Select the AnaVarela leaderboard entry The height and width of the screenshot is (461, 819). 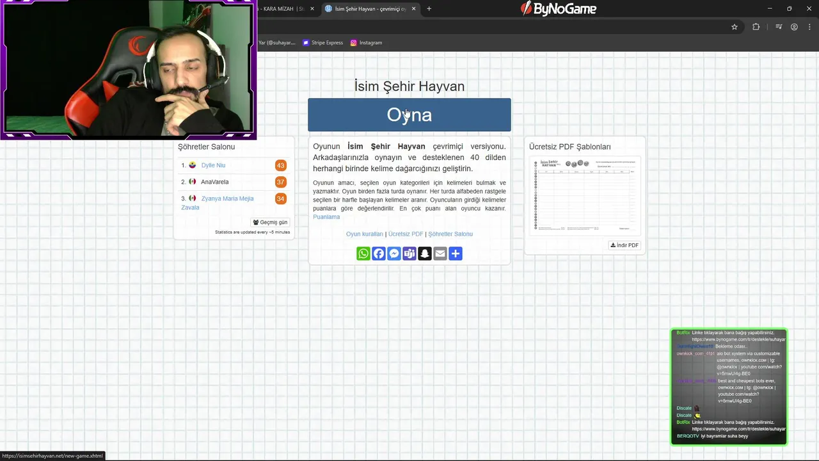pos(215,182)
